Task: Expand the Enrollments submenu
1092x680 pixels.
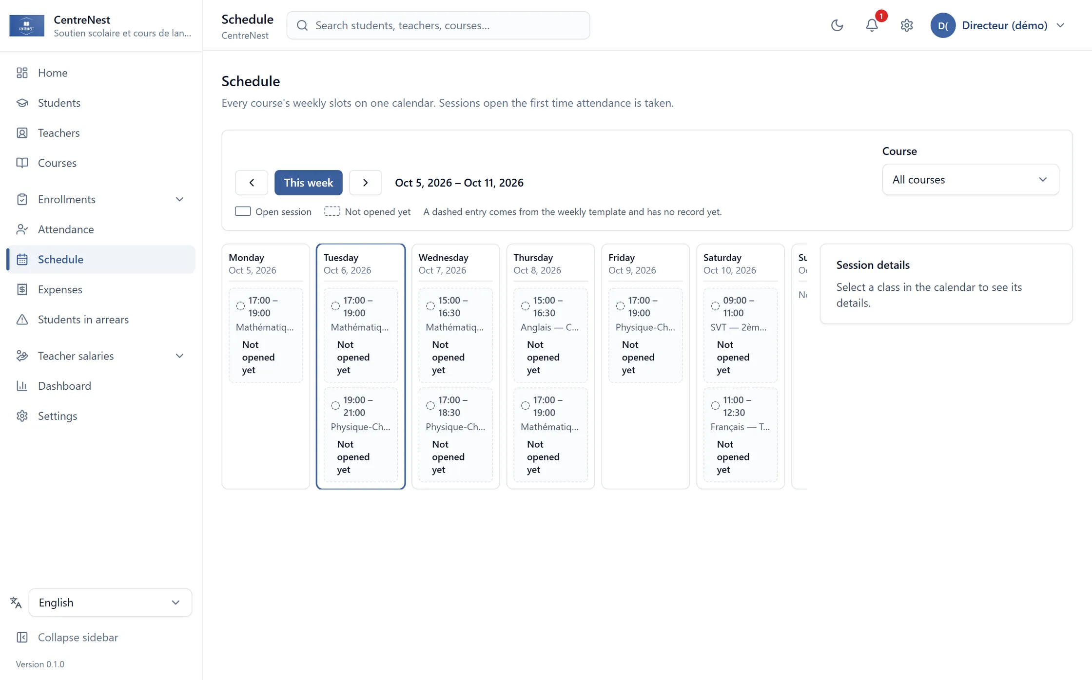Action: tap(179, 199)
